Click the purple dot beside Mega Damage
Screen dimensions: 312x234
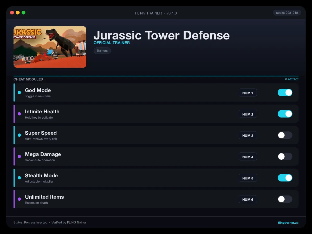(x=19, y=157)
